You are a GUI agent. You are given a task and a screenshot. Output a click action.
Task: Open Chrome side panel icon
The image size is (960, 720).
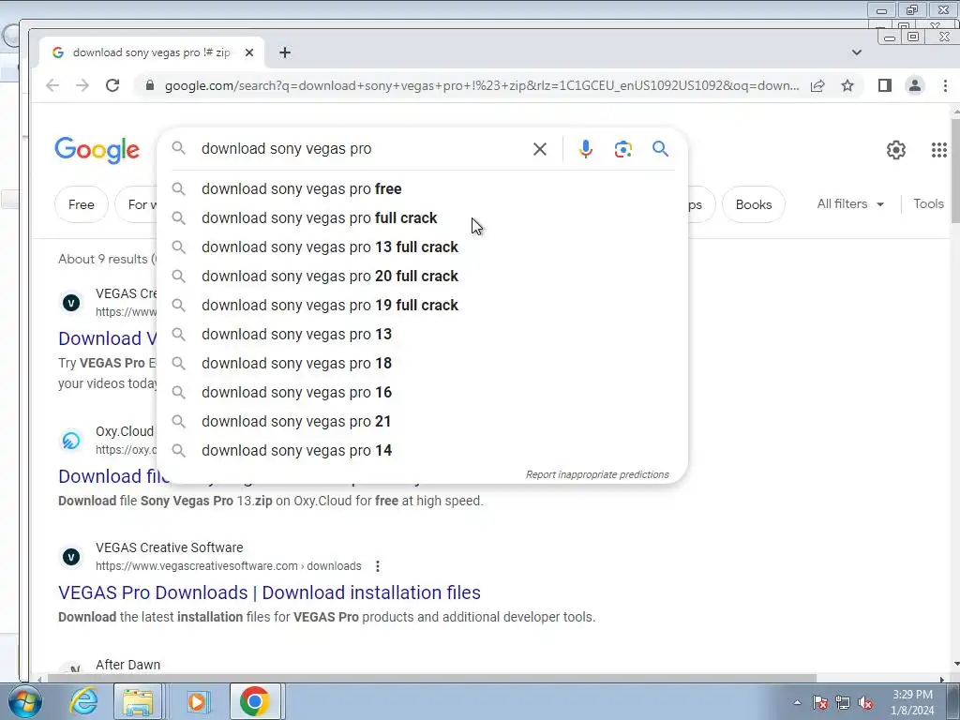point(885,85)
